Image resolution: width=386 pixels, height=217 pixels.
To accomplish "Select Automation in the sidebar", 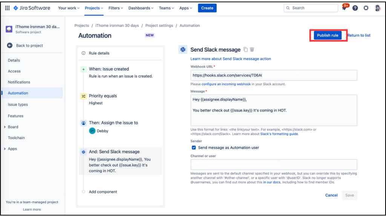I will pos(32,93).
